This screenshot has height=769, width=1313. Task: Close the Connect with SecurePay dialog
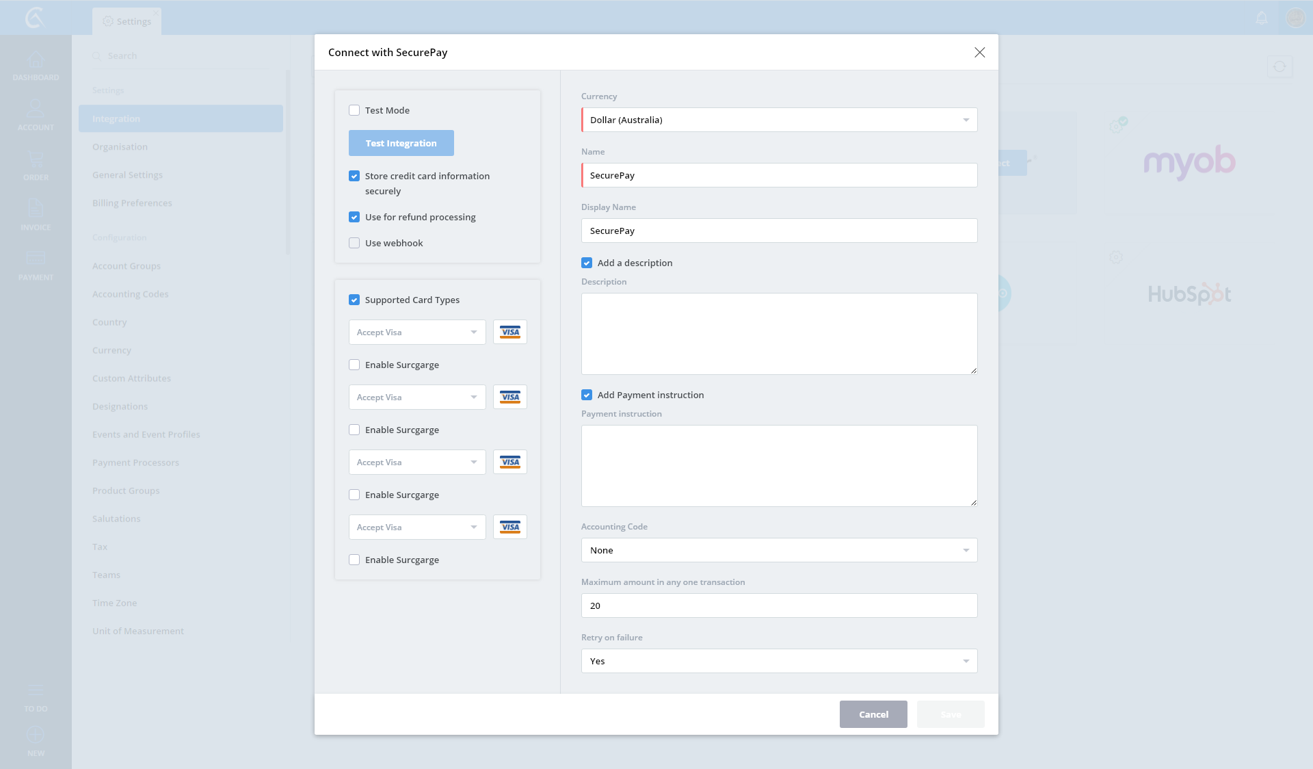pyautogui.click(x=979, y=53)
